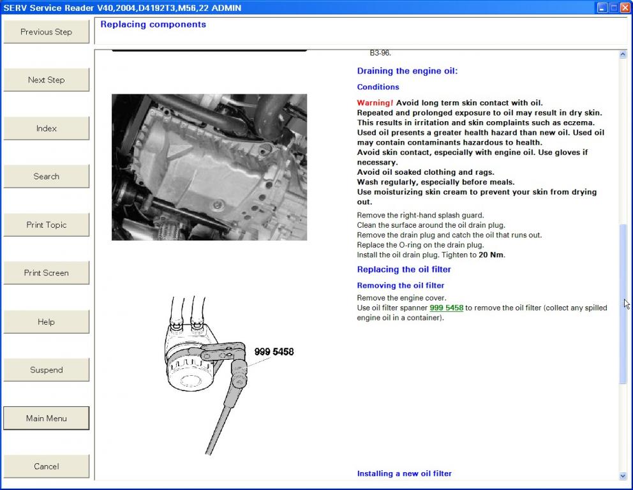633x490 pixels.
Task: Click Print Screen button
Action: point(47,273)
